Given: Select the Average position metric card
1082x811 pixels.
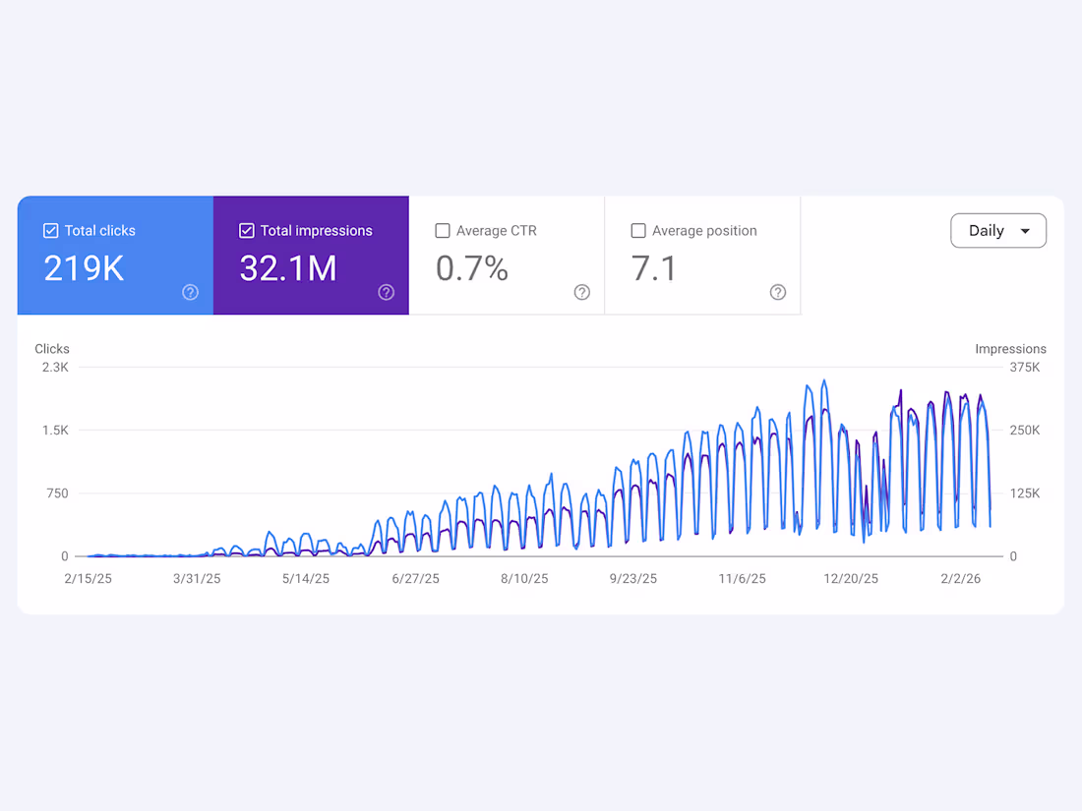Looking at the screenshot, I should [702, 256].
